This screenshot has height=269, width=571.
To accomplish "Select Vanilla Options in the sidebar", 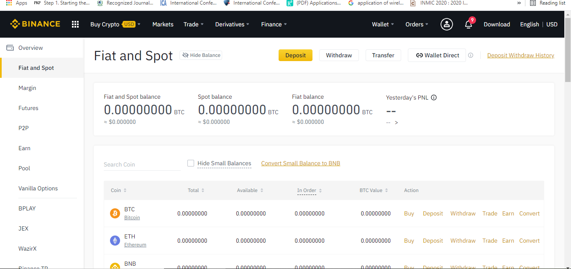I will pos(42,188).
